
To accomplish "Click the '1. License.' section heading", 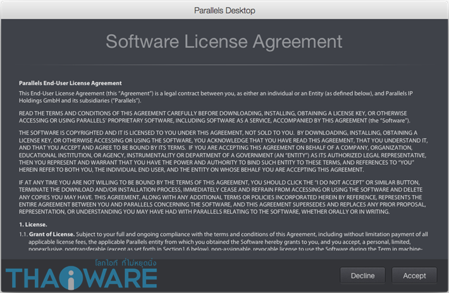I will coord(33,224).
